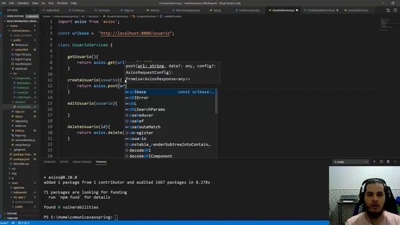Expand the Outline section

click(x=21, y=214)
